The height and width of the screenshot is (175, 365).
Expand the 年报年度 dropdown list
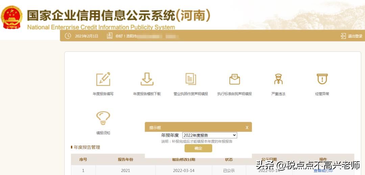coord(210,135)
